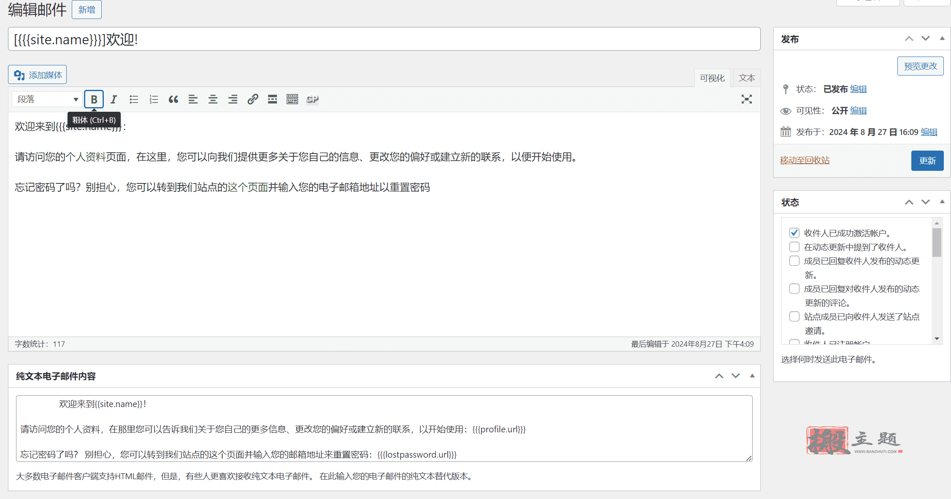
Task: Move the 状态 panel down
Action: tap(926, 202)
